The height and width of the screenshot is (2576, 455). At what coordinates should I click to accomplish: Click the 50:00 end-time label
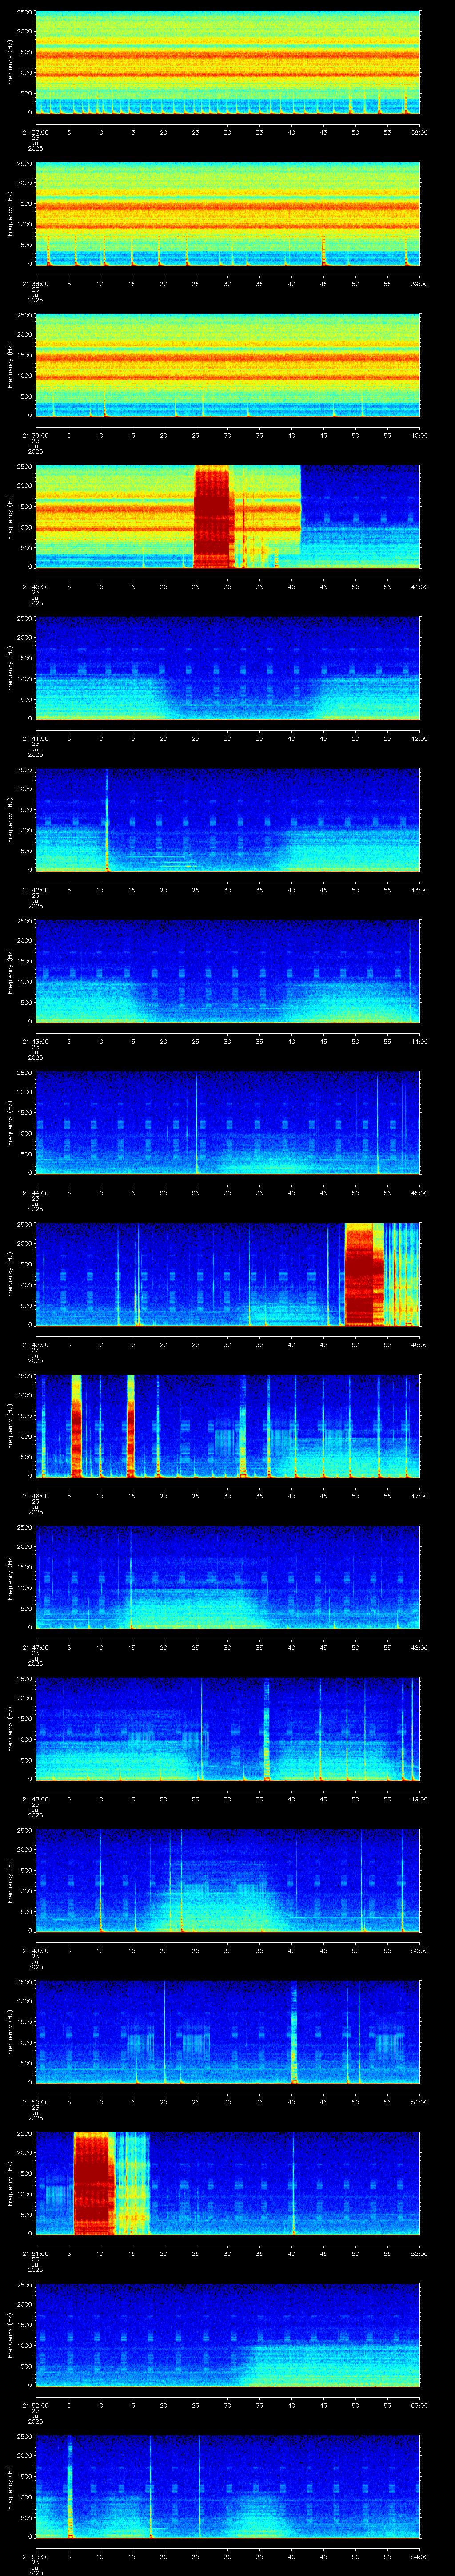coord(419,1951)
